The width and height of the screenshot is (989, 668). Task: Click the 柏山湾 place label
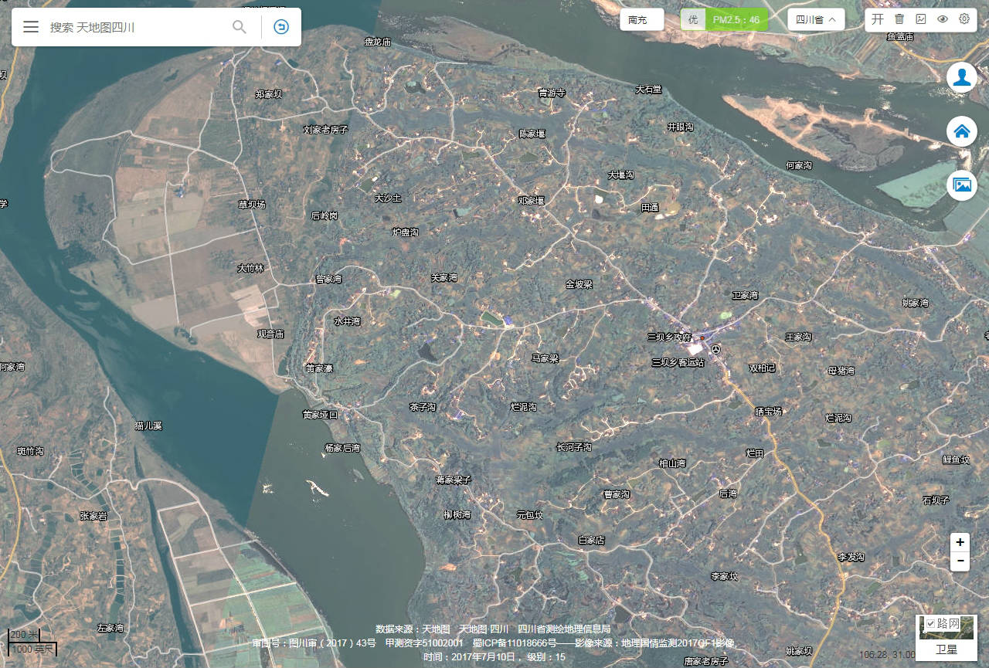point(672,463)
